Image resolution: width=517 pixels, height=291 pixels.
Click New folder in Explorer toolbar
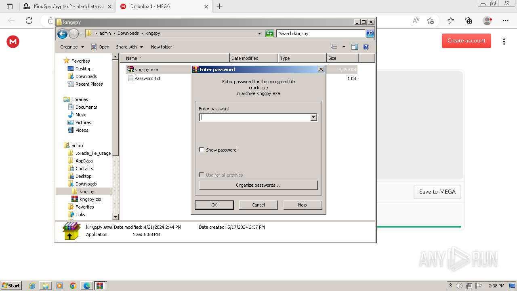tap(162, 47)
